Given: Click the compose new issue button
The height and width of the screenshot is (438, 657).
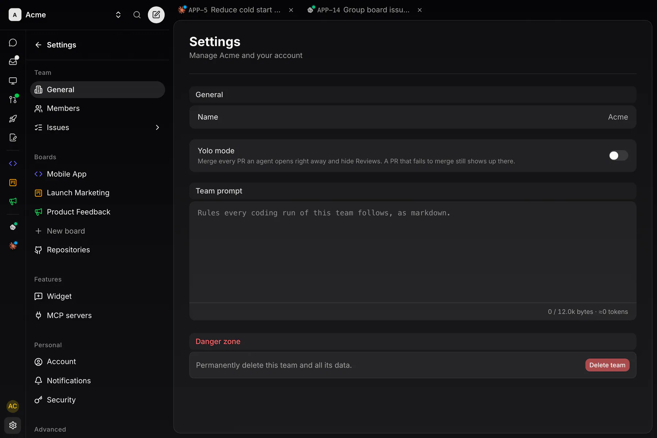Looking at the screenshot, I should click(156, 15).
